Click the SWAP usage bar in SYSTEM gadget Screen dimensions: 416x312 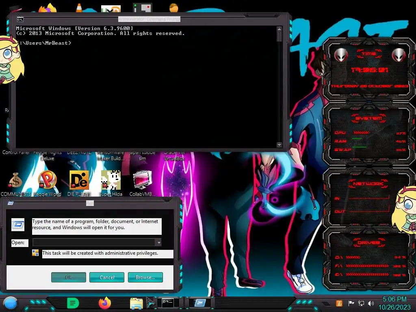(x=359, y=147)
